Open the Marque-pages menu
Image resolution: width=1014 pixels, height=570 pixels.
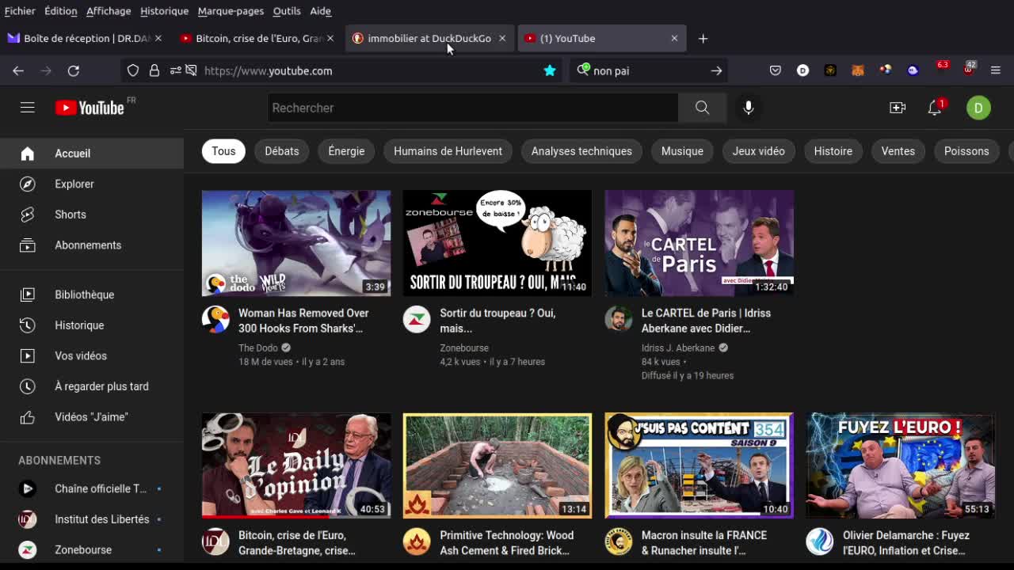[231, 11]
